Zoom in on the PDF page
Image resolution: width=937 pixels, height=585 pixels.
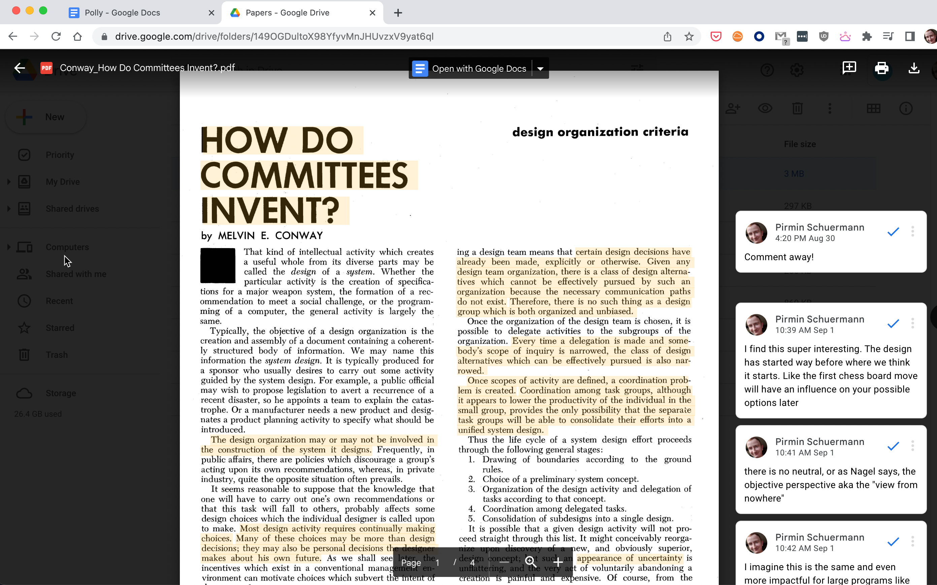pos(558,562)
